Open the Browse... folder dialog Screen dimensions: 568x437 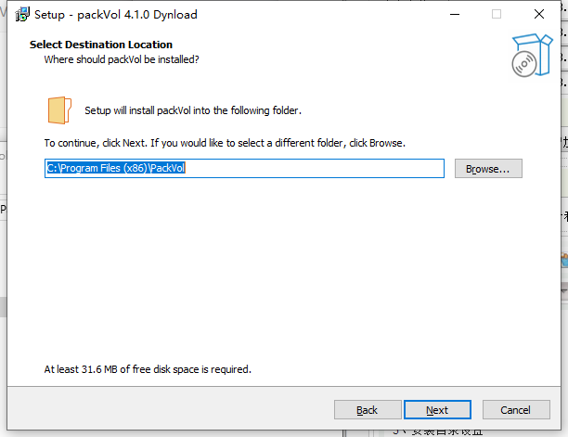488,168
